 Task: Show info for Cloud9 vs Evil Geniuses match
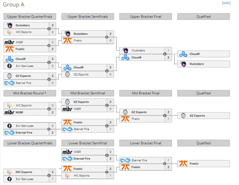coord(49,62)
